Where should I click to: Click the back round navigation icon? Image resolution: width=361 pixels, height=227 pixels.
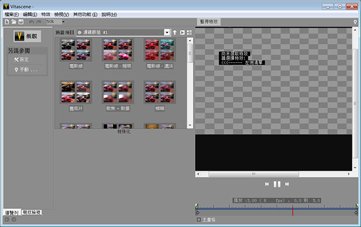(x=7, y=219)
